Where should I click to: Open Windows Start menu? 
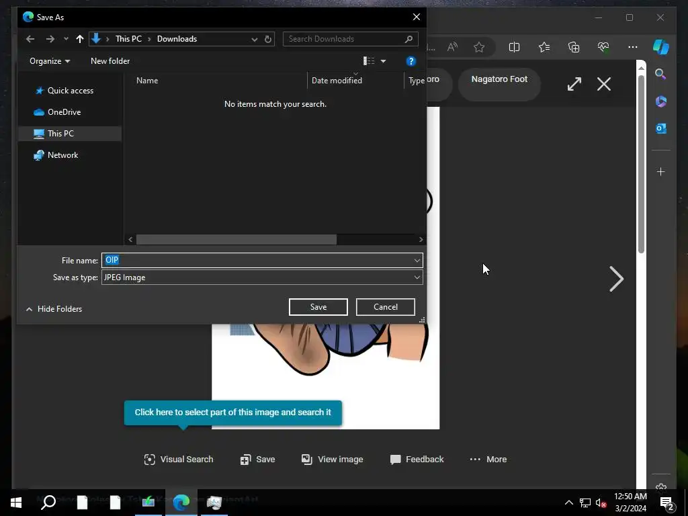click(16, 503)
